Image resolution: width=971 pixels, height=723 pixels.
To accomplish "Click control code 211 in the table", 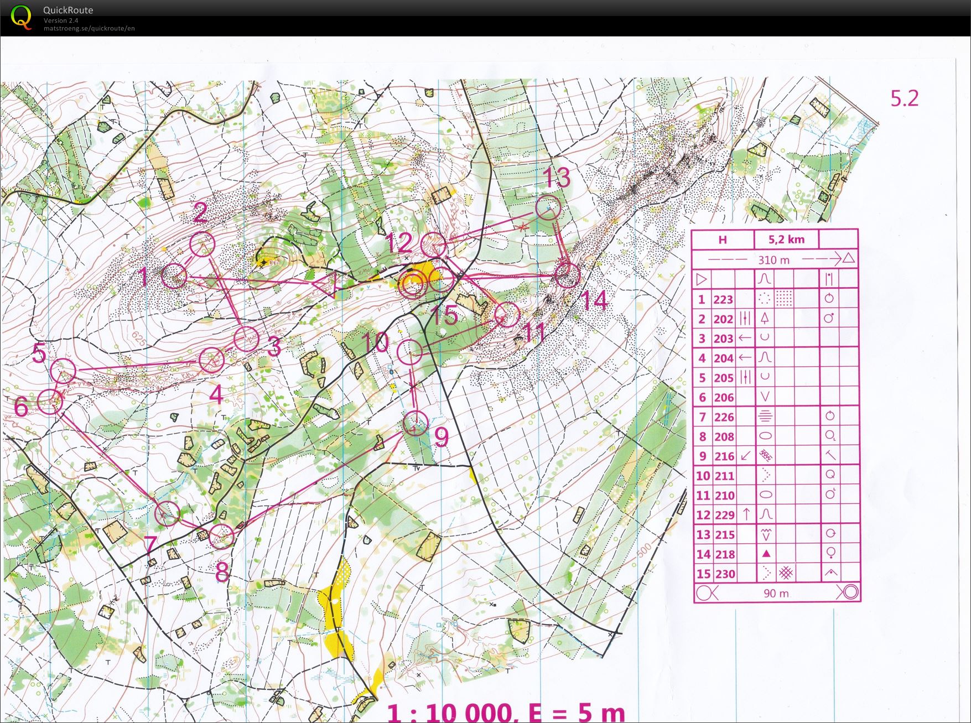I will tap(724, 476).
